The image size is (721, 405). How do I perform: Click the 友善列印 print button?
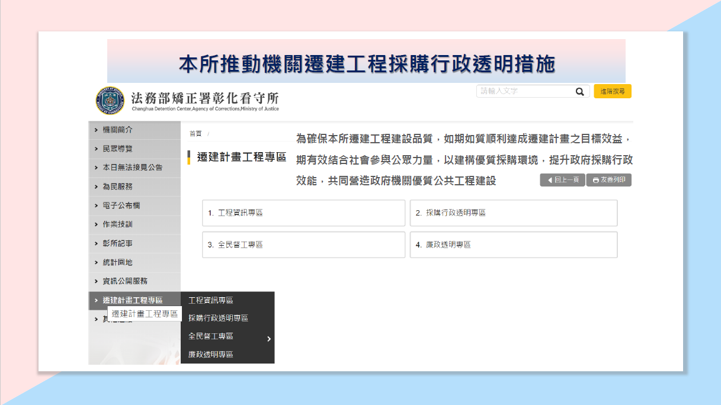pos(608,180)
